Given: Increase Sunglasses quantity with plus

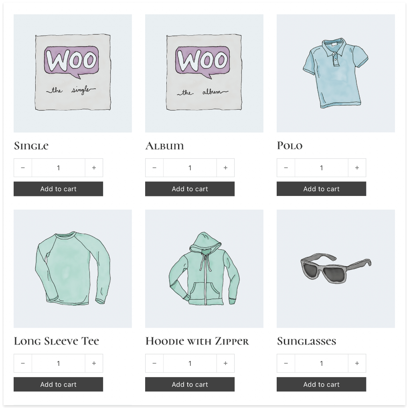Looking at the screenshot, I should click(x=357, y=363).
